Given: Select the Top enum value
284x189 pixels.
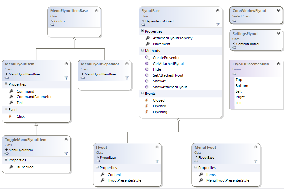Looking at the screenshot, I should click(x=239, y=80).
